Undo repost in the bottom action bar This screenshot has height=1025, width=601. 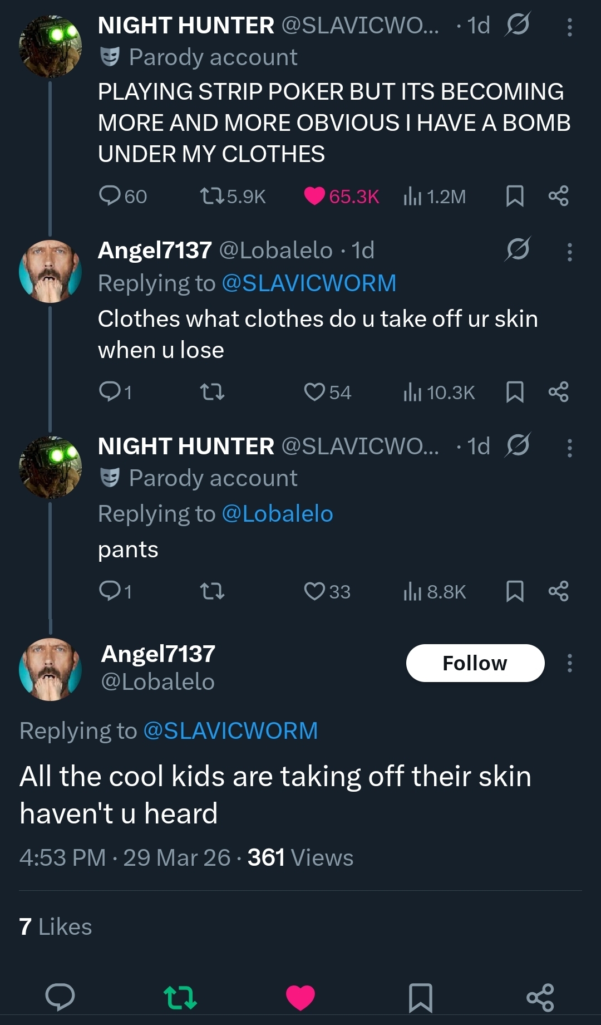point(180,997)
